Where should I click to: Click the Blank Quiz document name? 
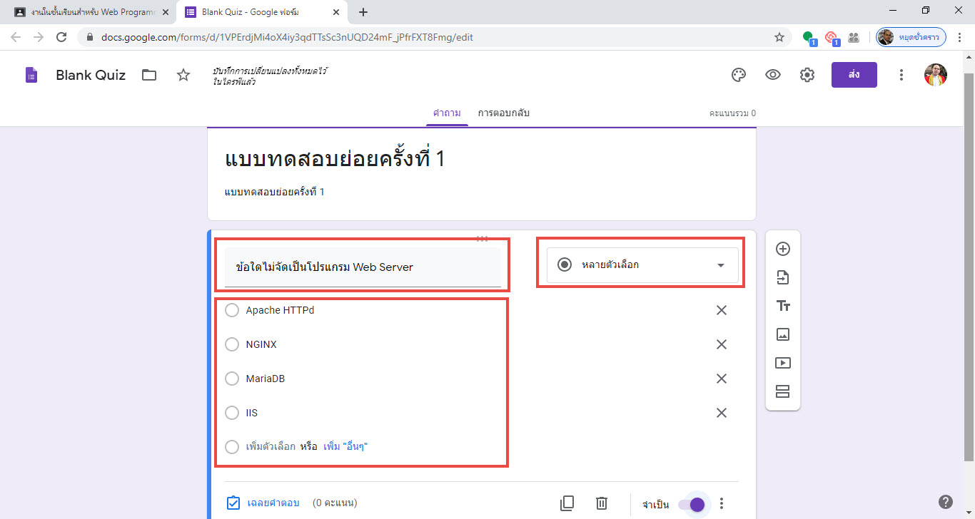pyautogui.click(x=91, y=75)
